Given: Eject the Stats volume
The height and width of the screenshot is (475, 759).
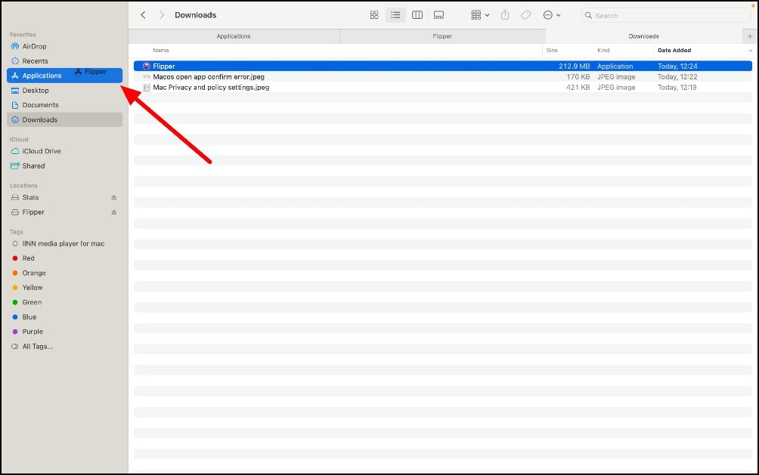Looking at the screenshot, I should [x=114, y=198].
